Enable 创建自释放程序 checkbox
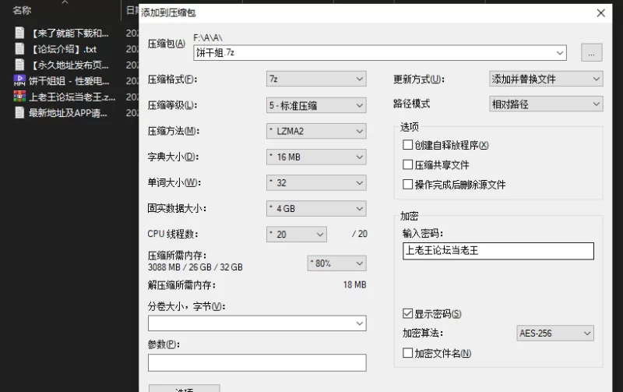 pyautogui.click(x=407, y=145)
